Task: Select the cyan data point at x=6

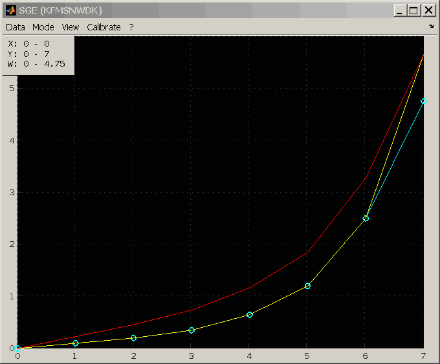Action: click(366, 219)
